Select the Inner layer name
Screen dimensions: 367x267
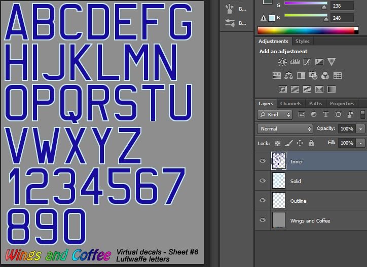297,161
